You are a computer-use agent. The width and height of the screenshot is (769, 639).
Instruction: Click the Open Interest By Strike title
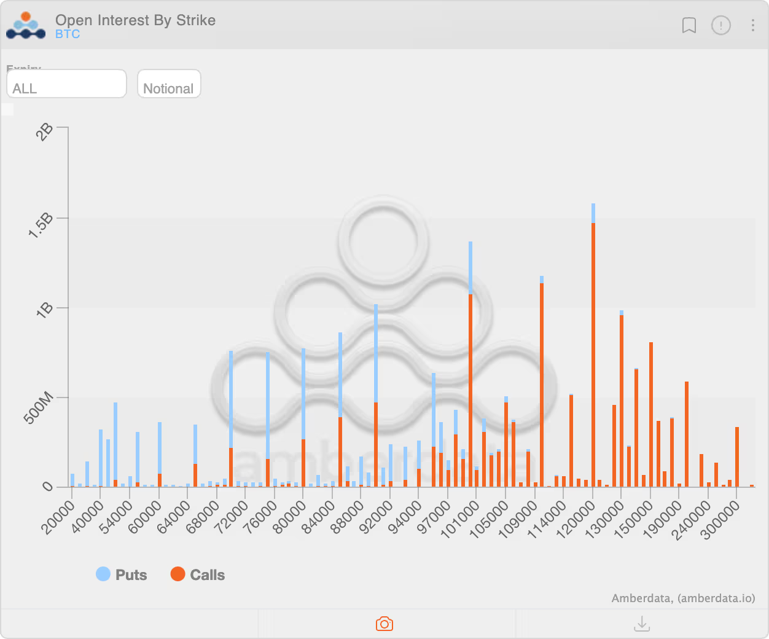tap(135, 20)
